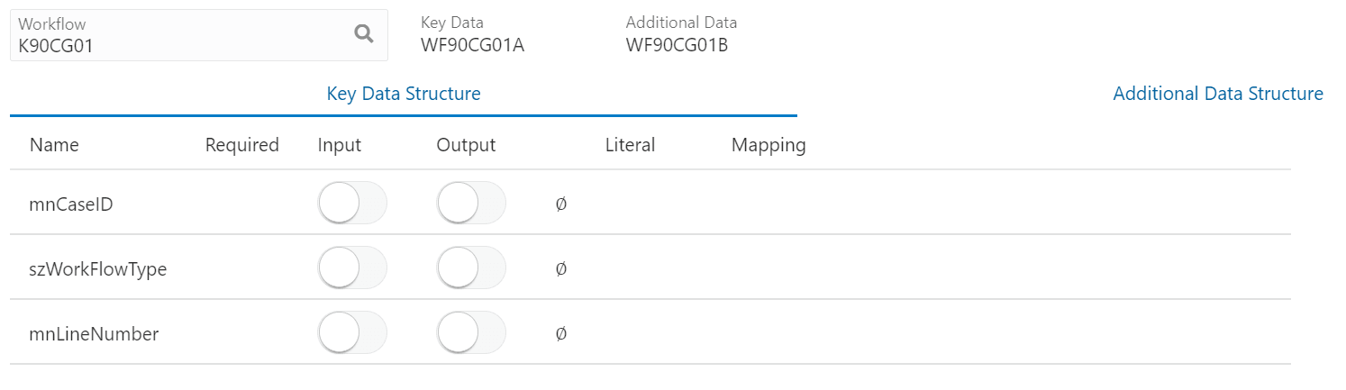Viewport: 1346px width, 390px height.
Task: Click the Additional Data WF90CG01B value
Action: [x=677, y=45]
